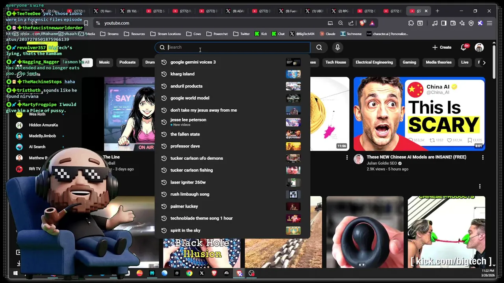Screen dimensions: 504x283
Task: Select the 'google gemini voices 3' suggestion
Action: (232, 62)
